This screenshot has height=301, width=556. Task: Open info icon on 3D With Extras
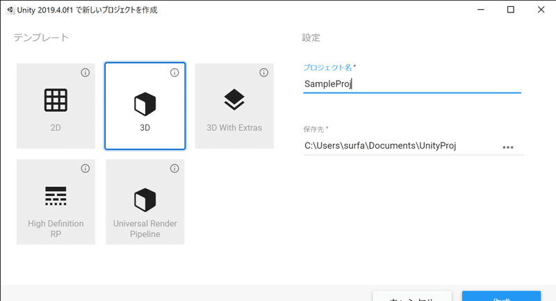[x=264, y=73]
